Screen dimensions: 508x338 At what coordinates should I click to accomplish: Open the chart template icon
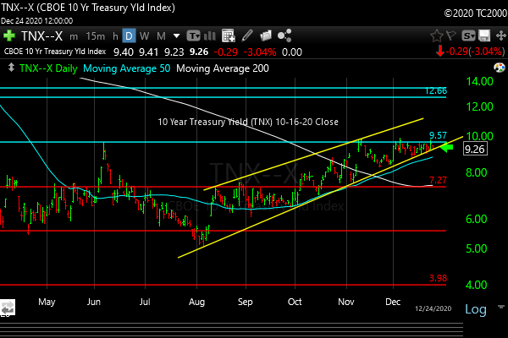194,36
